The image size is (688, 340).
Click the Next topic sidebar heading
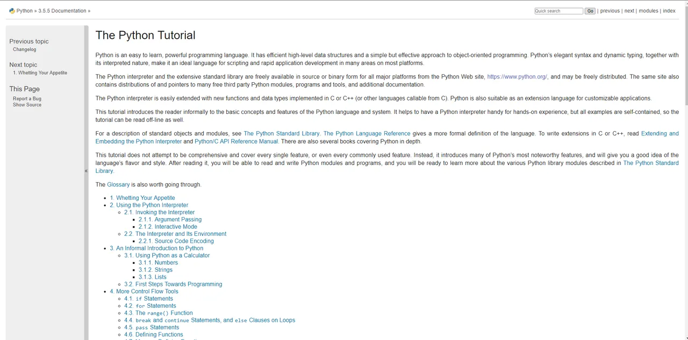click(x=23, y=65)
